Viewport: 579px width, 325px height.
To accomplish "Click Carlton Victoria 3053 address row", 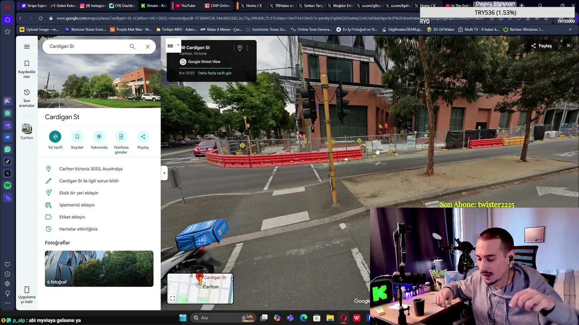I will [99, 169].
